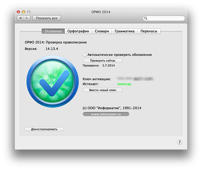Click the Ключ активации label
This screenshot has width=202, height=170.
pyautogui.click(x=97, y=79)
